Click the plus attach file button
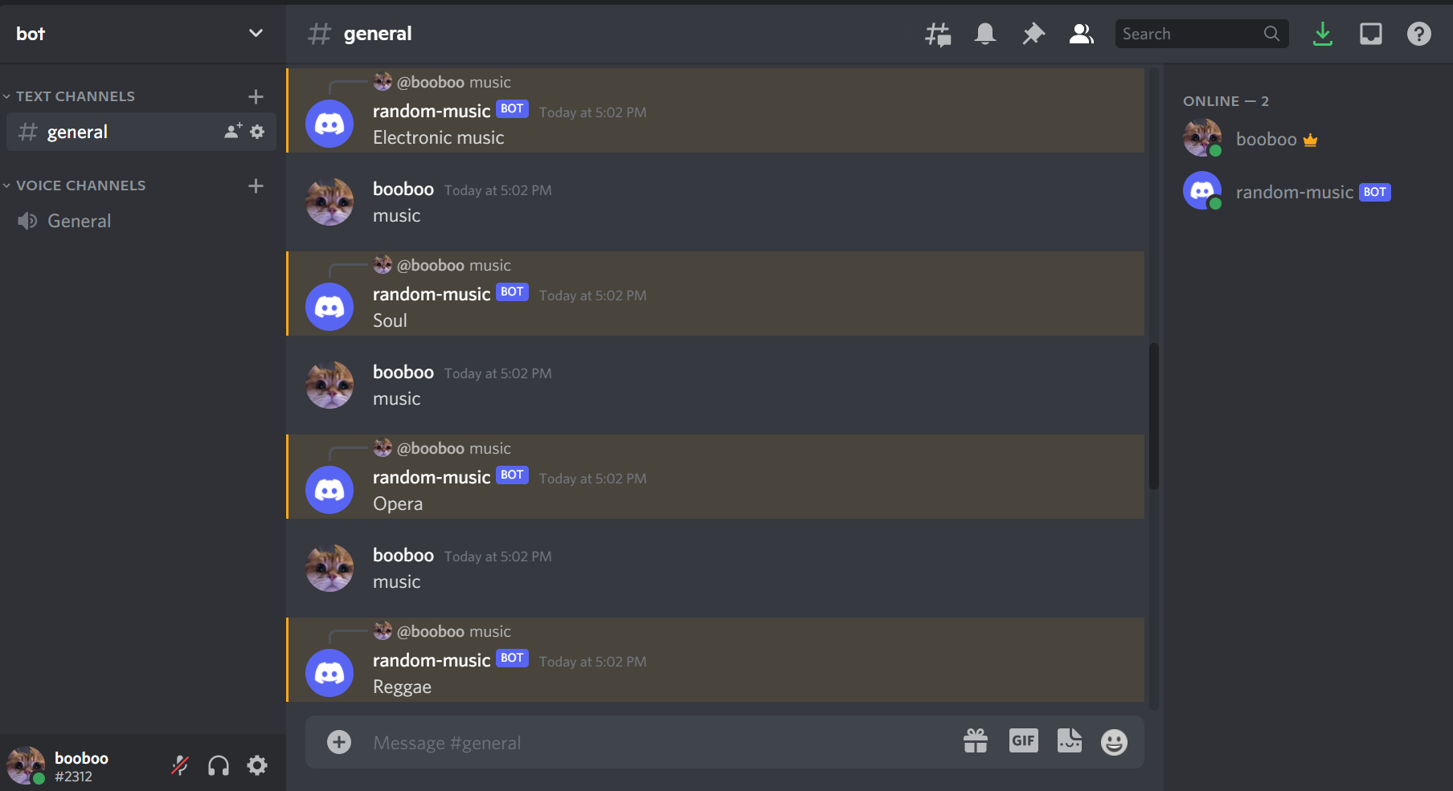 (339, 742)
